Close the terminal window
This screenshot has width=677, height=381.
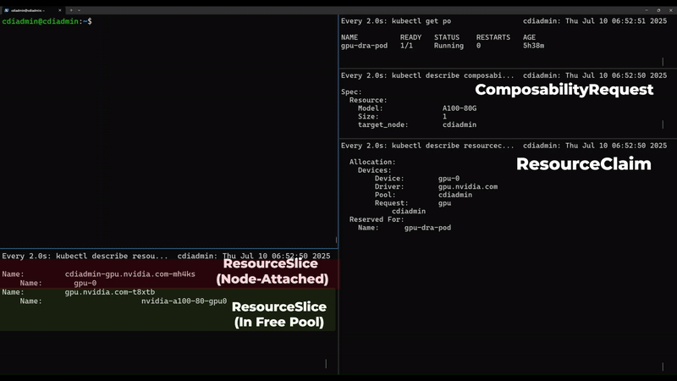669,9
